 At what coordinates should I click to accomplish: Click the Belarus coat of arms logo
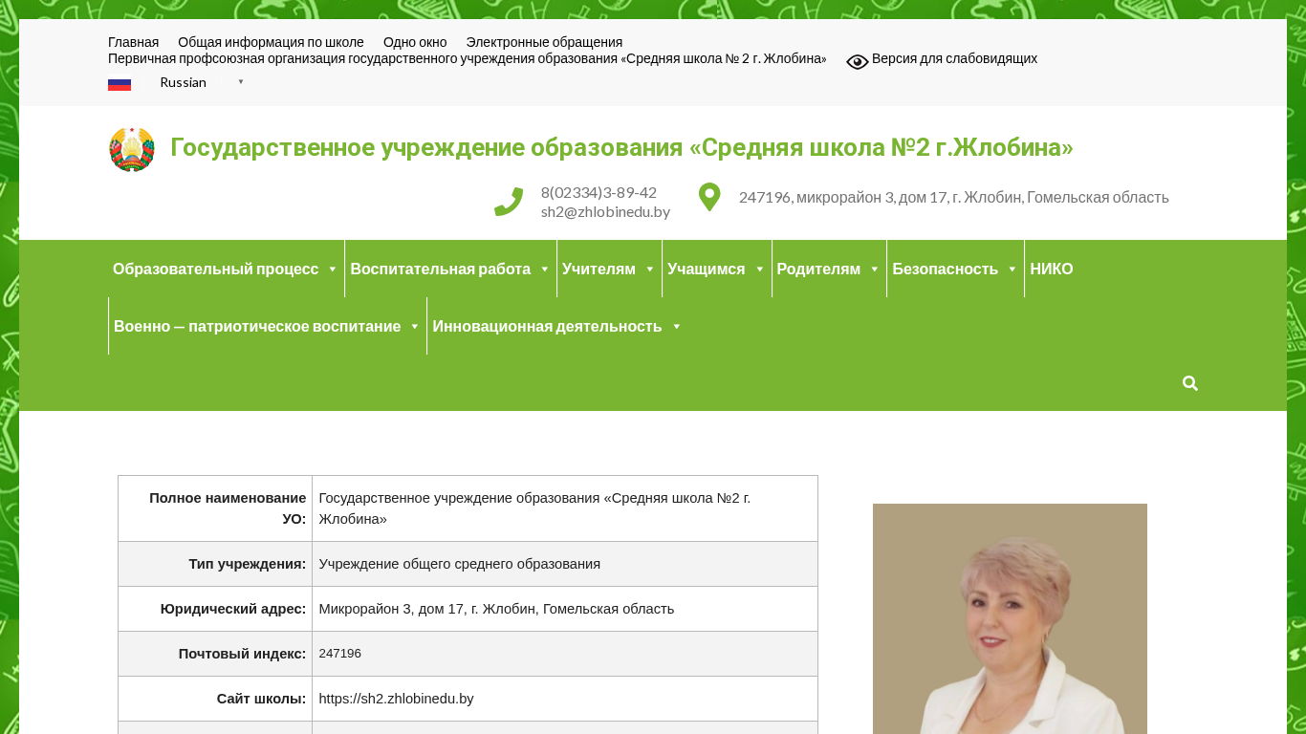[132, 149]
